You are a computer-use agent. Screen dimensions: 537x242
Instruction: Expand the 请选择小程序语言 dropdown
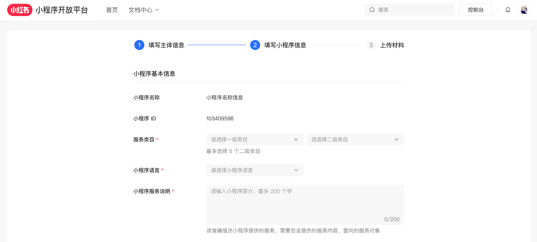[x=255, y=170]
